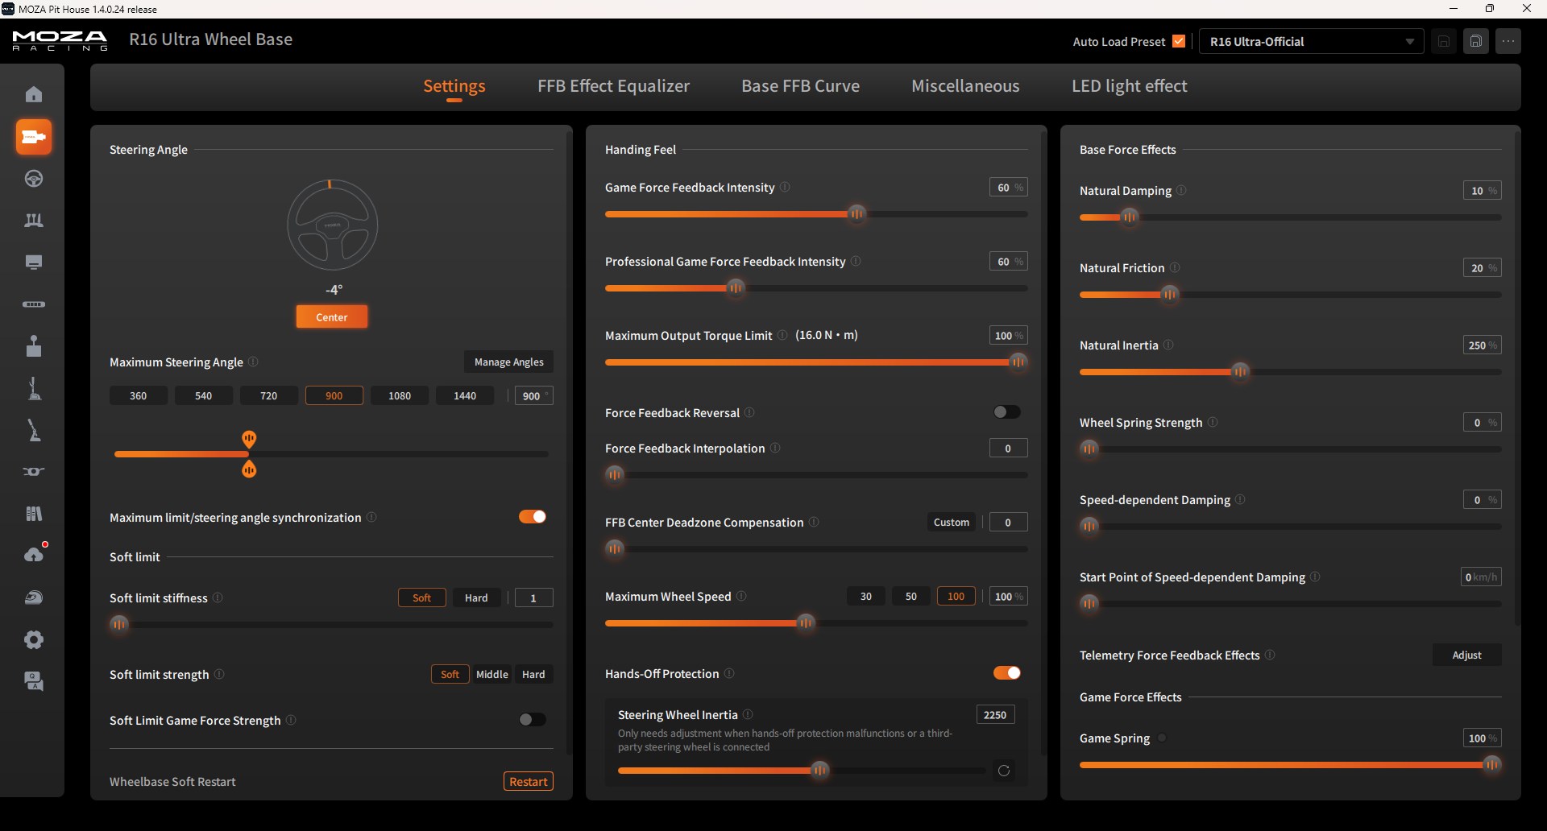Choose Middle for Soft limit strength

(x=492, y=674)
